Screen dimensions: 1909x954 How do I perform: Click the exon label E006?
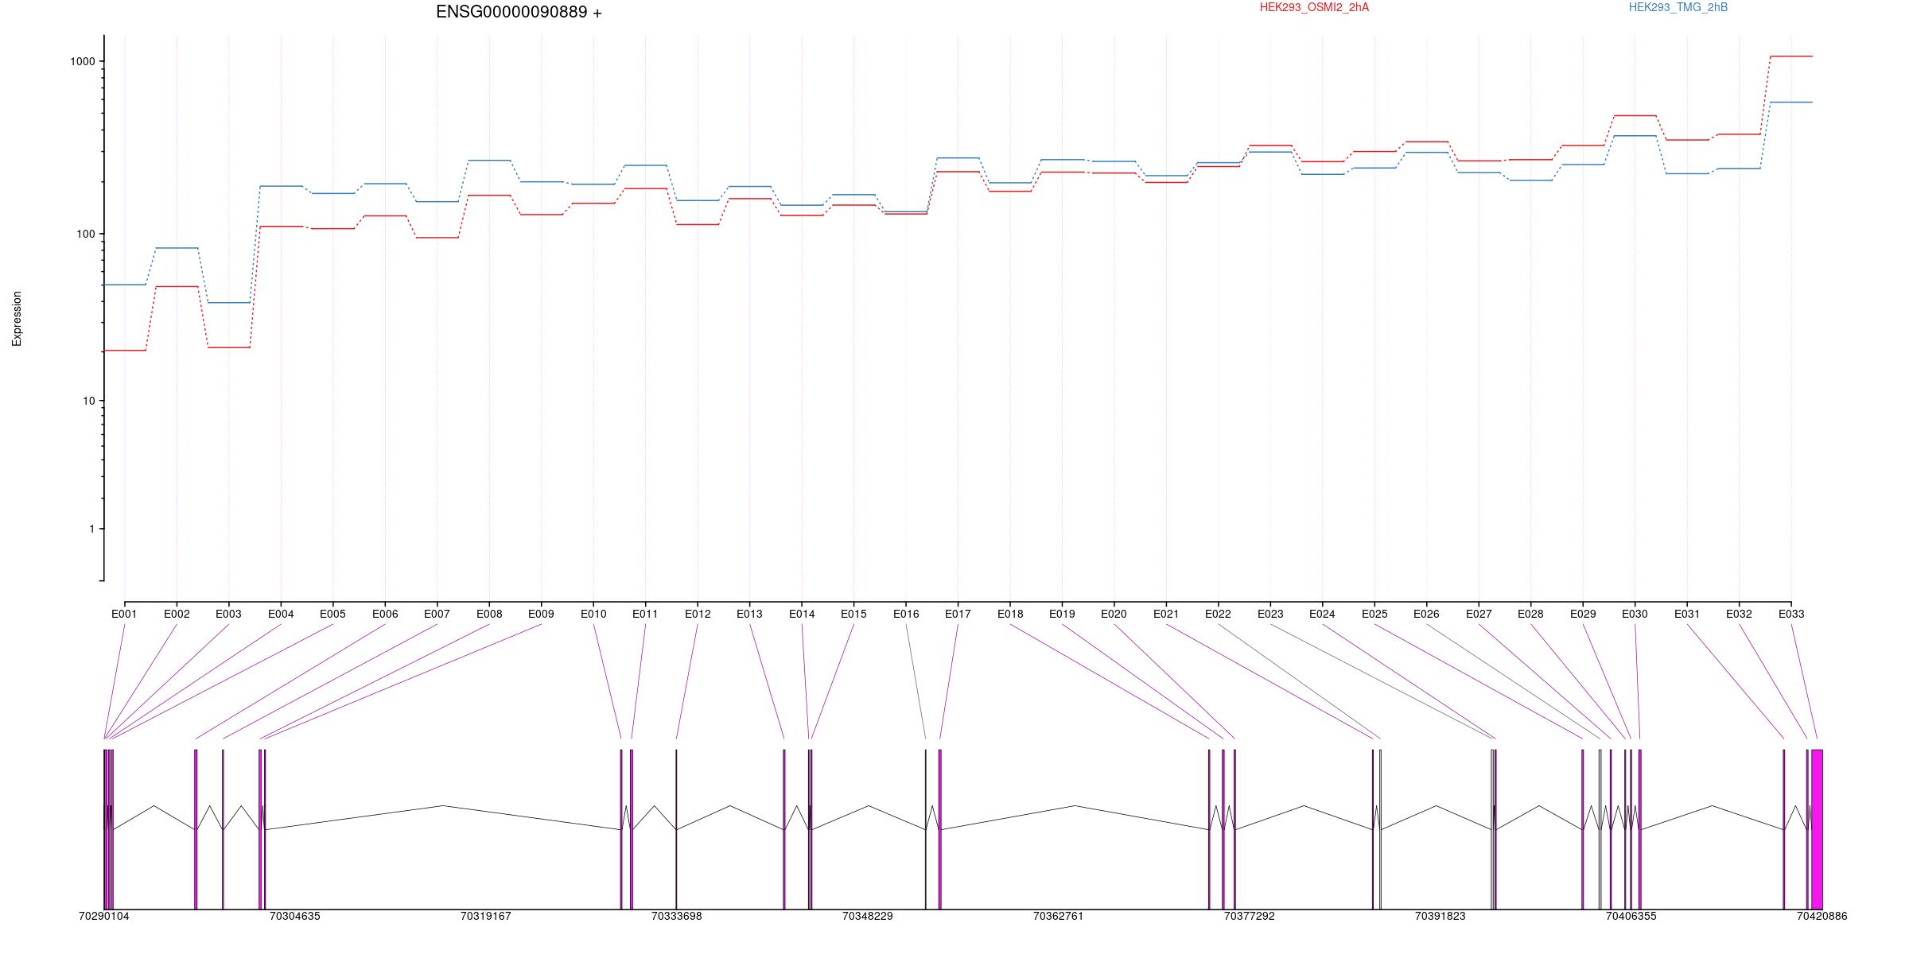385,614
